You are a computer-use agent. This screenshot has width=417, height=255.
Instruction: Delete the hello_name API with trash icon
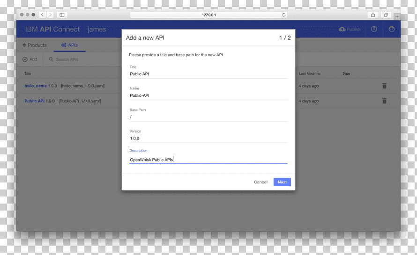click(384, 86)
